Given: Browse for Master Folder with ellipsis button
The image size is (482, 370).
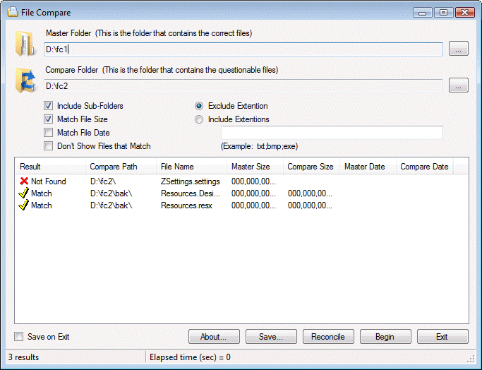Looking at the screenshot, I should [458, 49].
